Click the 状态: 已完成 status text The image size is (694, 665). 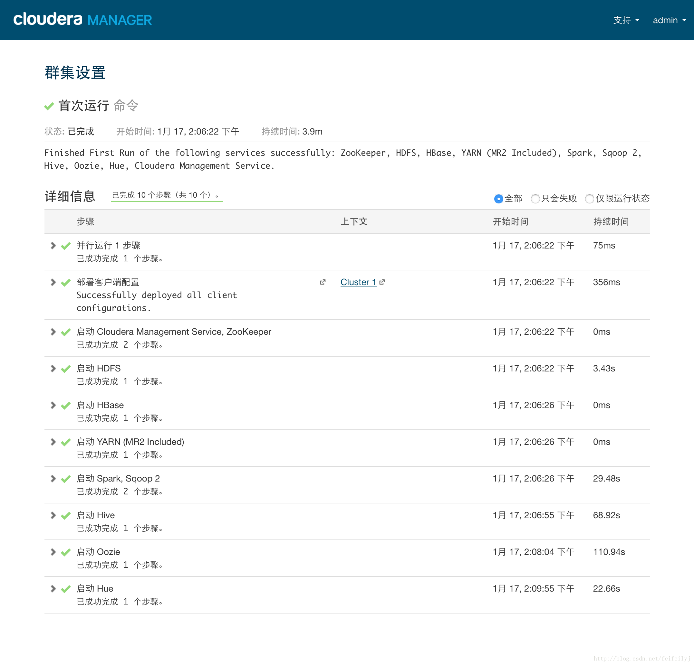point(69,132)
